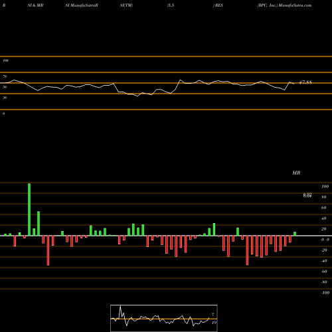
Task: Click the ) RES header text
Action: coord(218,5)
